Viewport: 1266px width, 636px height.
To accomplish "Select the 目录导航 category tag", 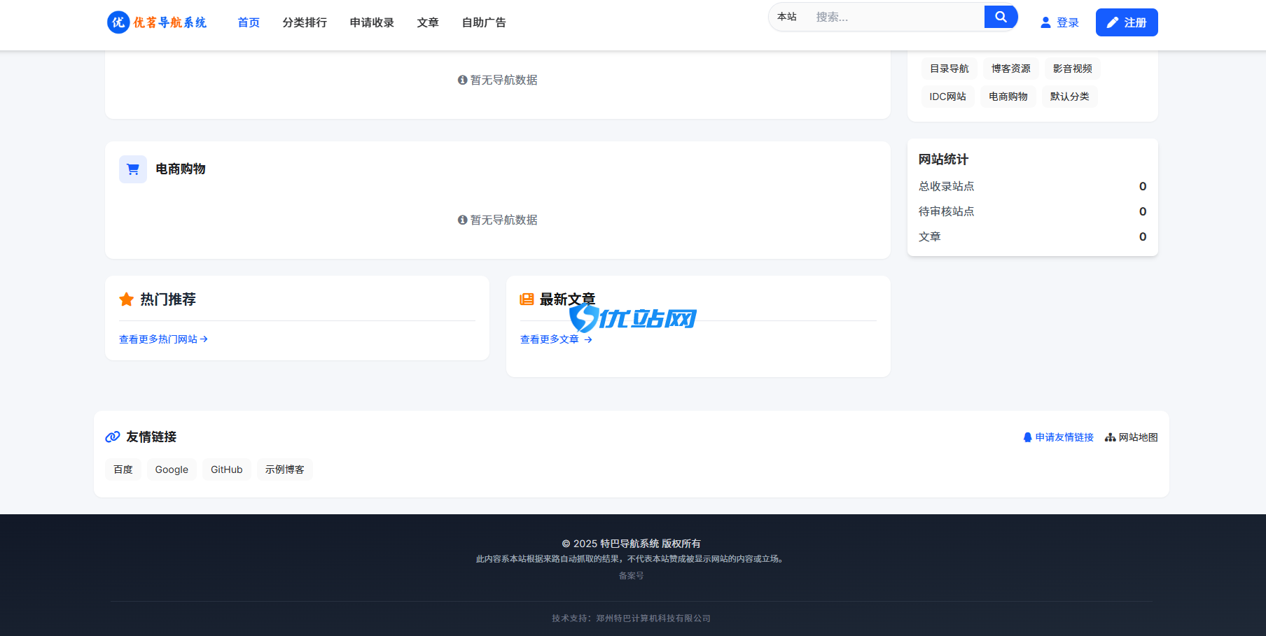I will (949, 69).
